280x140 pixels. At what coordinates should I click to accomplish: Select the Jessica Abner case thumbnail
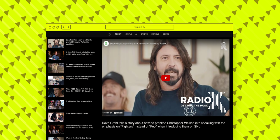click(56, 105)
